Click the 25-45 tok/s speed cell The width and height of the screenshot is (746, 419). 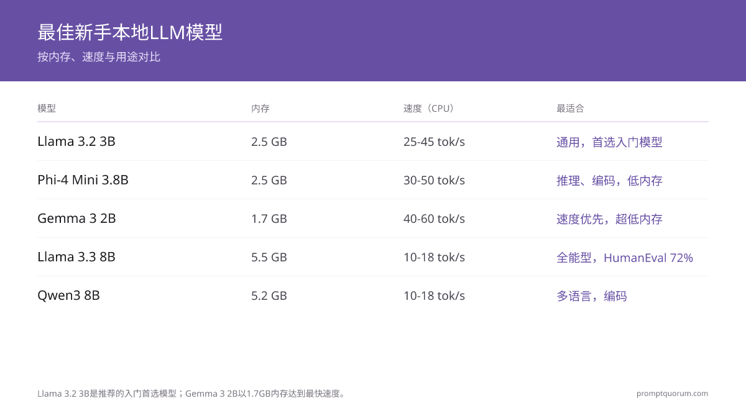tap(434, 142)
